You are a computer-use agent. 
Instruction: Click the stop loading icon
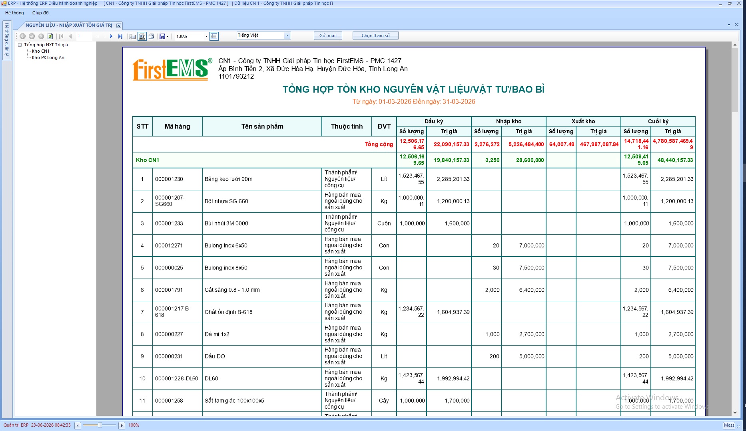(41, 36)
